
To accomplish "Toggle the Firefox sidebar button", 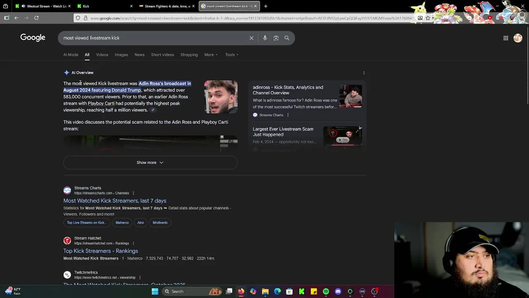I will click(x=7, y=18).
